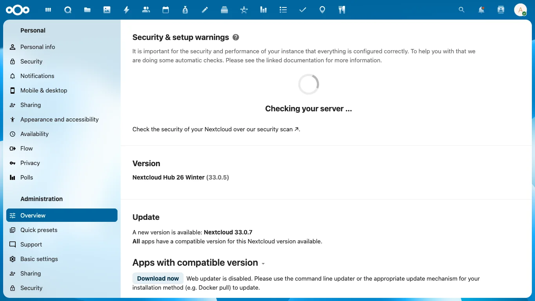This screenshot has height=301, width=535.
Task: Open the bar chart app icon in top bar
Action: tap(264, 10)
